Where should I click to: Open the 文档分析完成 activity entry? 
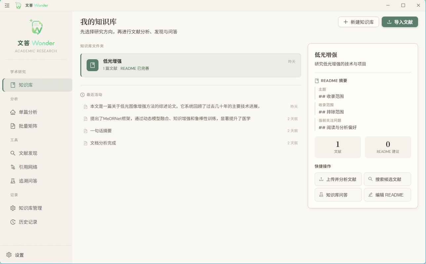[191, 143]
